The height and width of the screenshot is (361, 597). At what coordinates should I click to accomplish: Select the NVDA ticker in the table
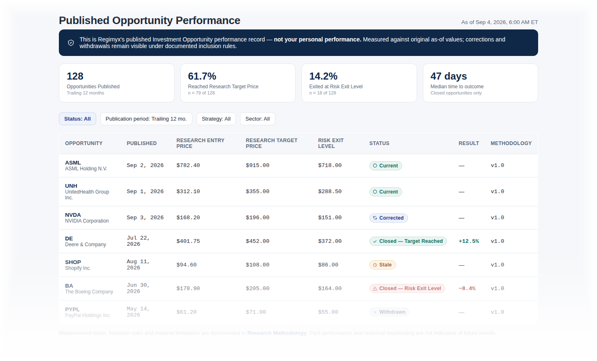click(x=73, y=215)
